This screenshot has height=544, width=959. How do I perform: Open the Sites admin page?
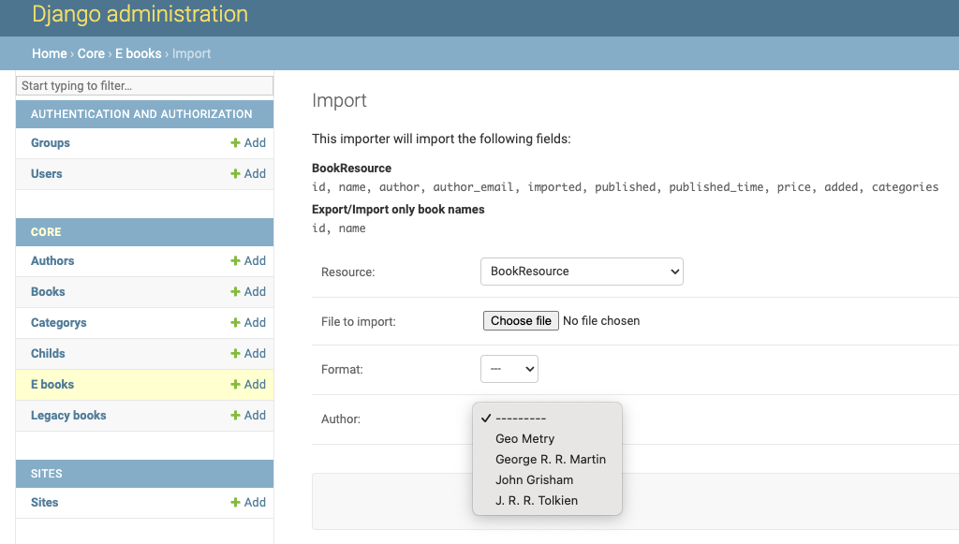(44, 502)
